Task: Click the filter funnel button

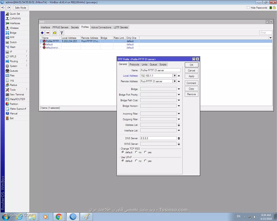Action: tap(61, 33)
